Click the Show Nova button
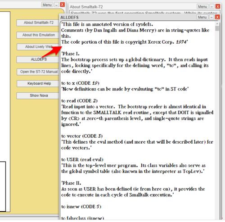 pos(38,95)
